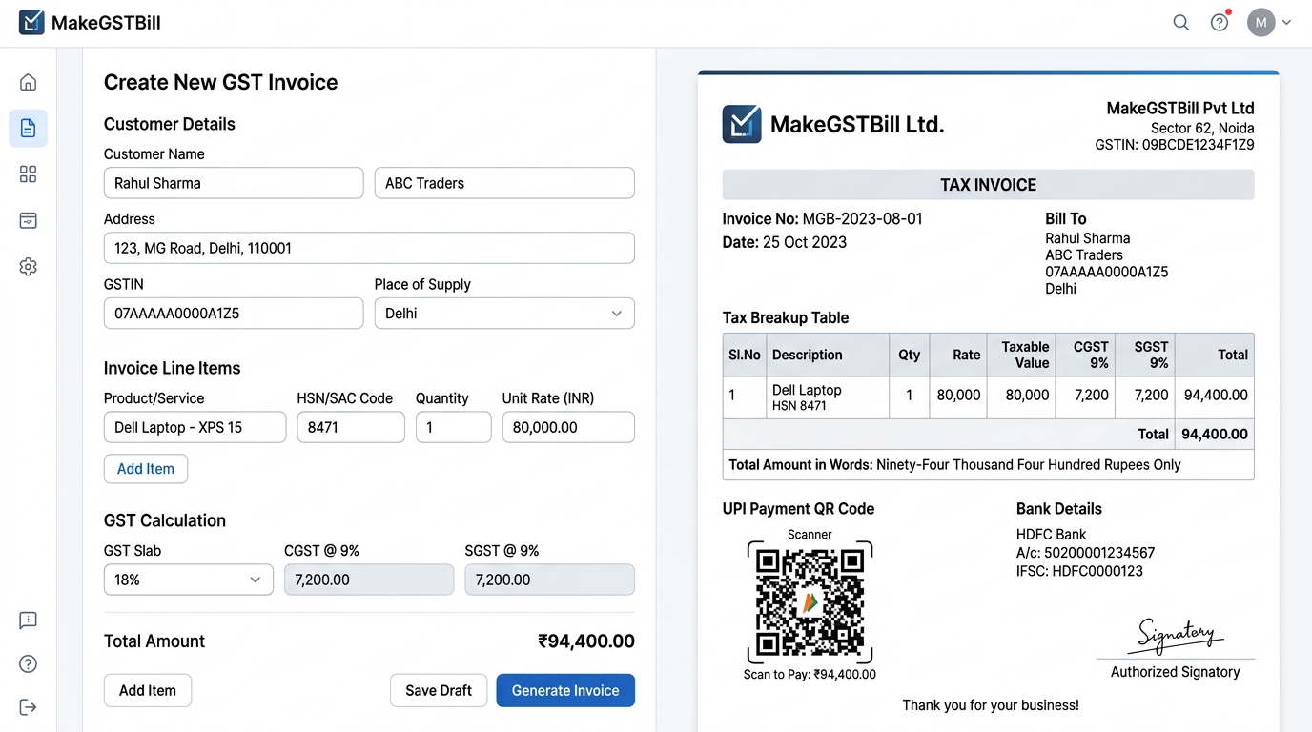1312x732 pixels.
Task: Open help via the question mark icon in header
Action: [1220, 23]
